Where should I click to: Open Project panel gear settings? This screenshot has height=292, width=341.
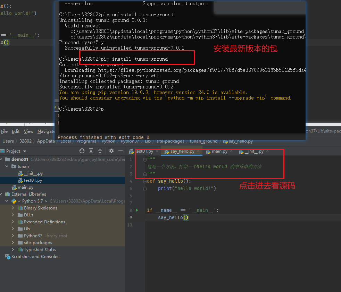(111, 151)
